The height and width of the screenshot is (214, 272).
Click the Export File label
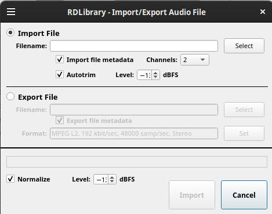tap(38, 97)
